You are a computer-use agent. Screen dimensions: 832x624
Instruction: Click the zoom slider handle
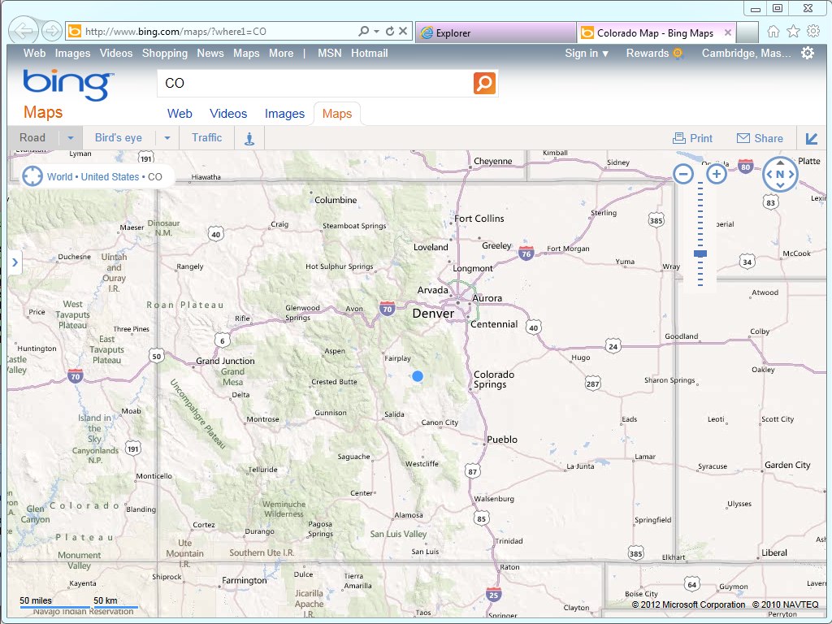[x=700, y=254]
